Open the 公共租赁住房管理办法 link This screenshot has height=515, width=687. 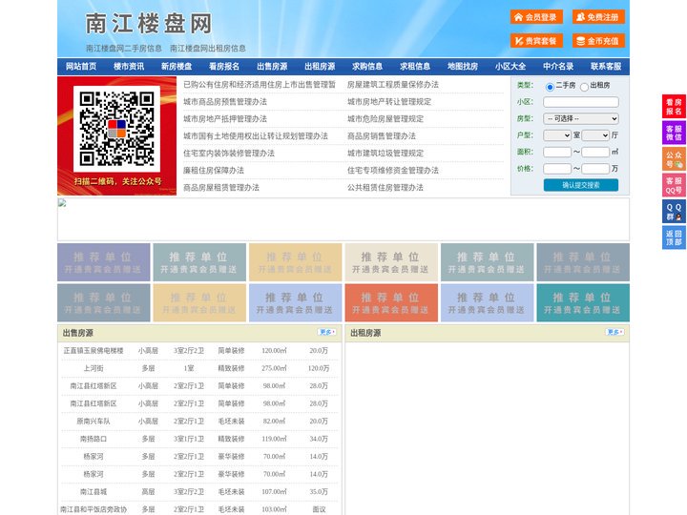(385, 188)
